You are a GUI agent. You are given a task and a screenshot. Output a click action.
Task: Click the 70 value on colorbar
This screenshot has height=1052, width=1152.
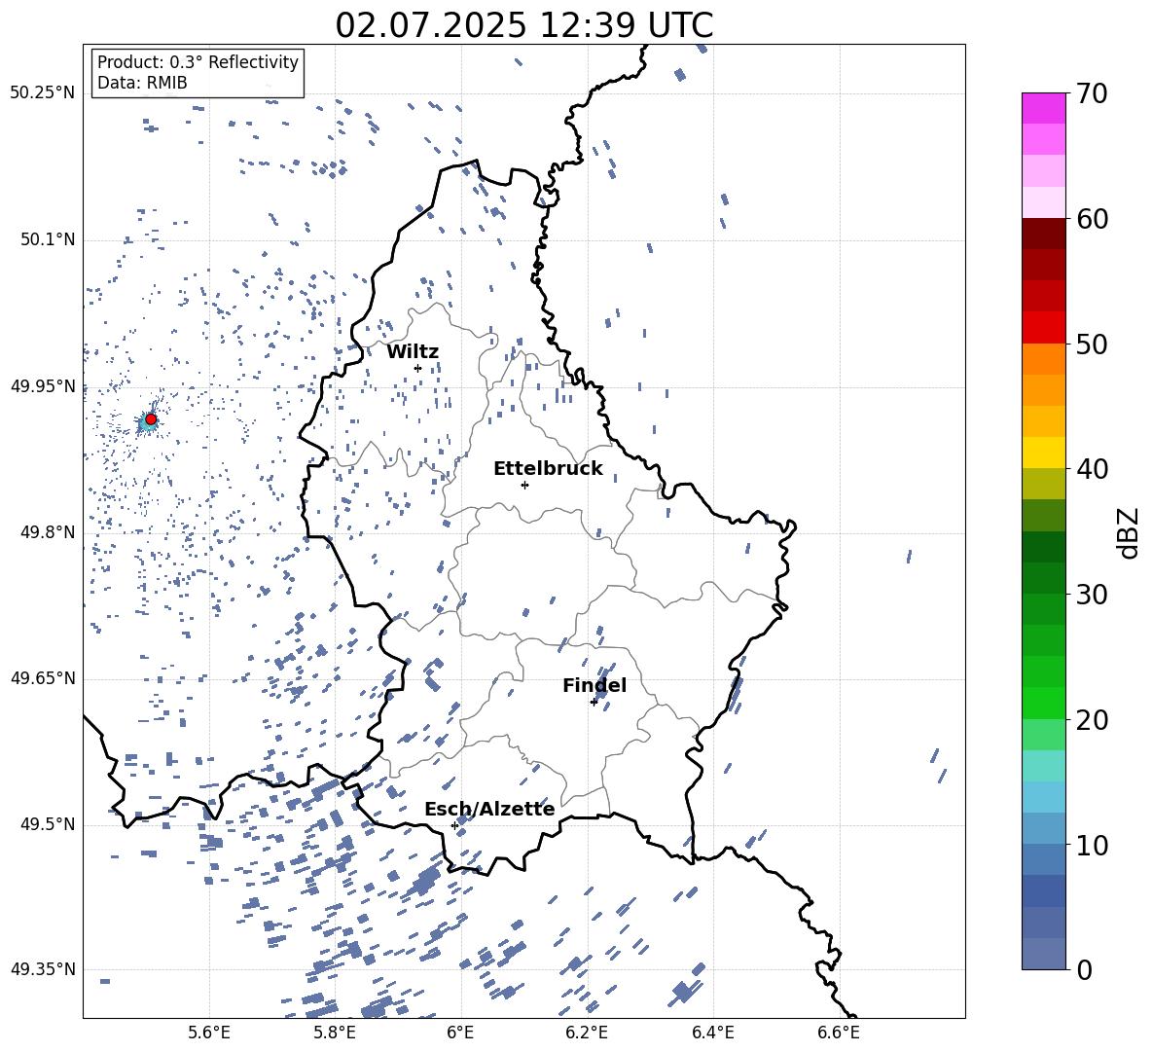[x=1091, y=93]
